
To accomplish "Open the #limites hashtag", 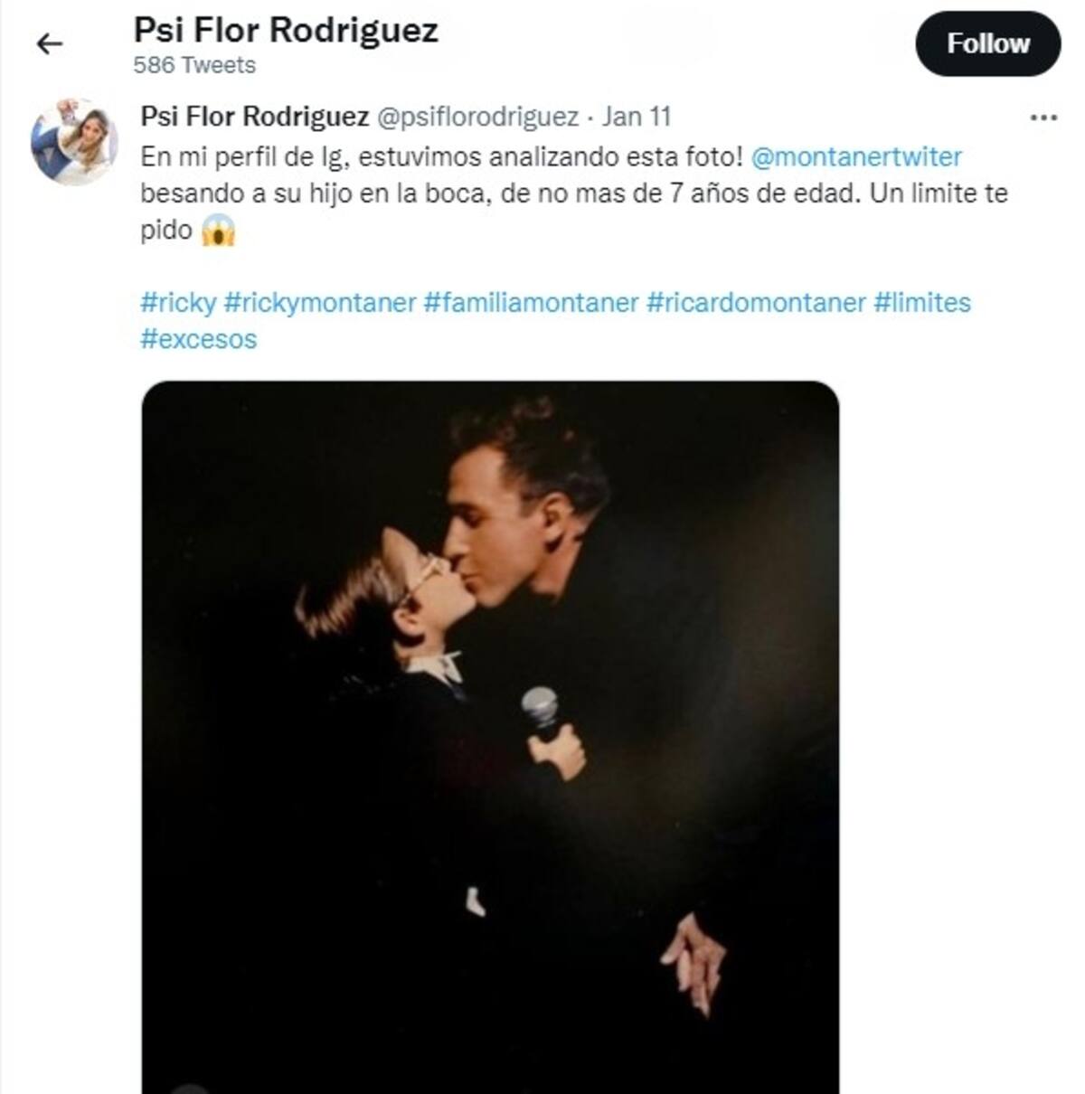I will point(921,302).
